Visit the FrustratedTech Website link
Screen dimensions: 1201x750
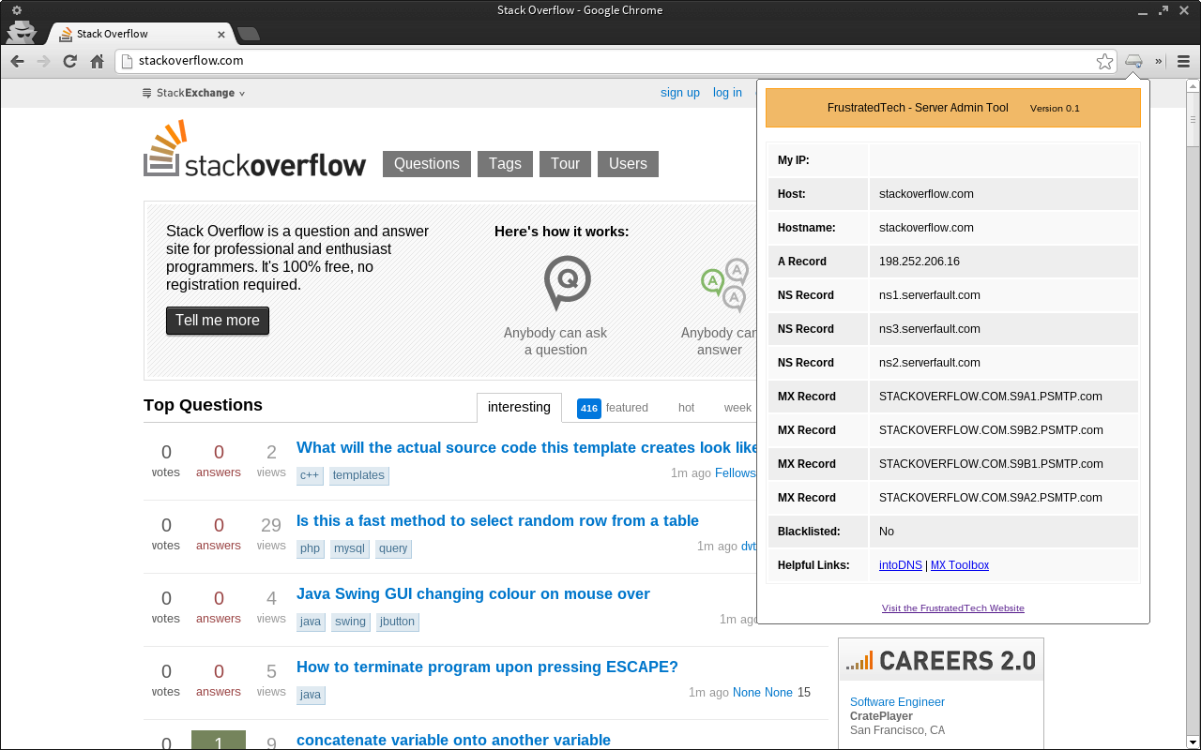click(x=953, y=608)
